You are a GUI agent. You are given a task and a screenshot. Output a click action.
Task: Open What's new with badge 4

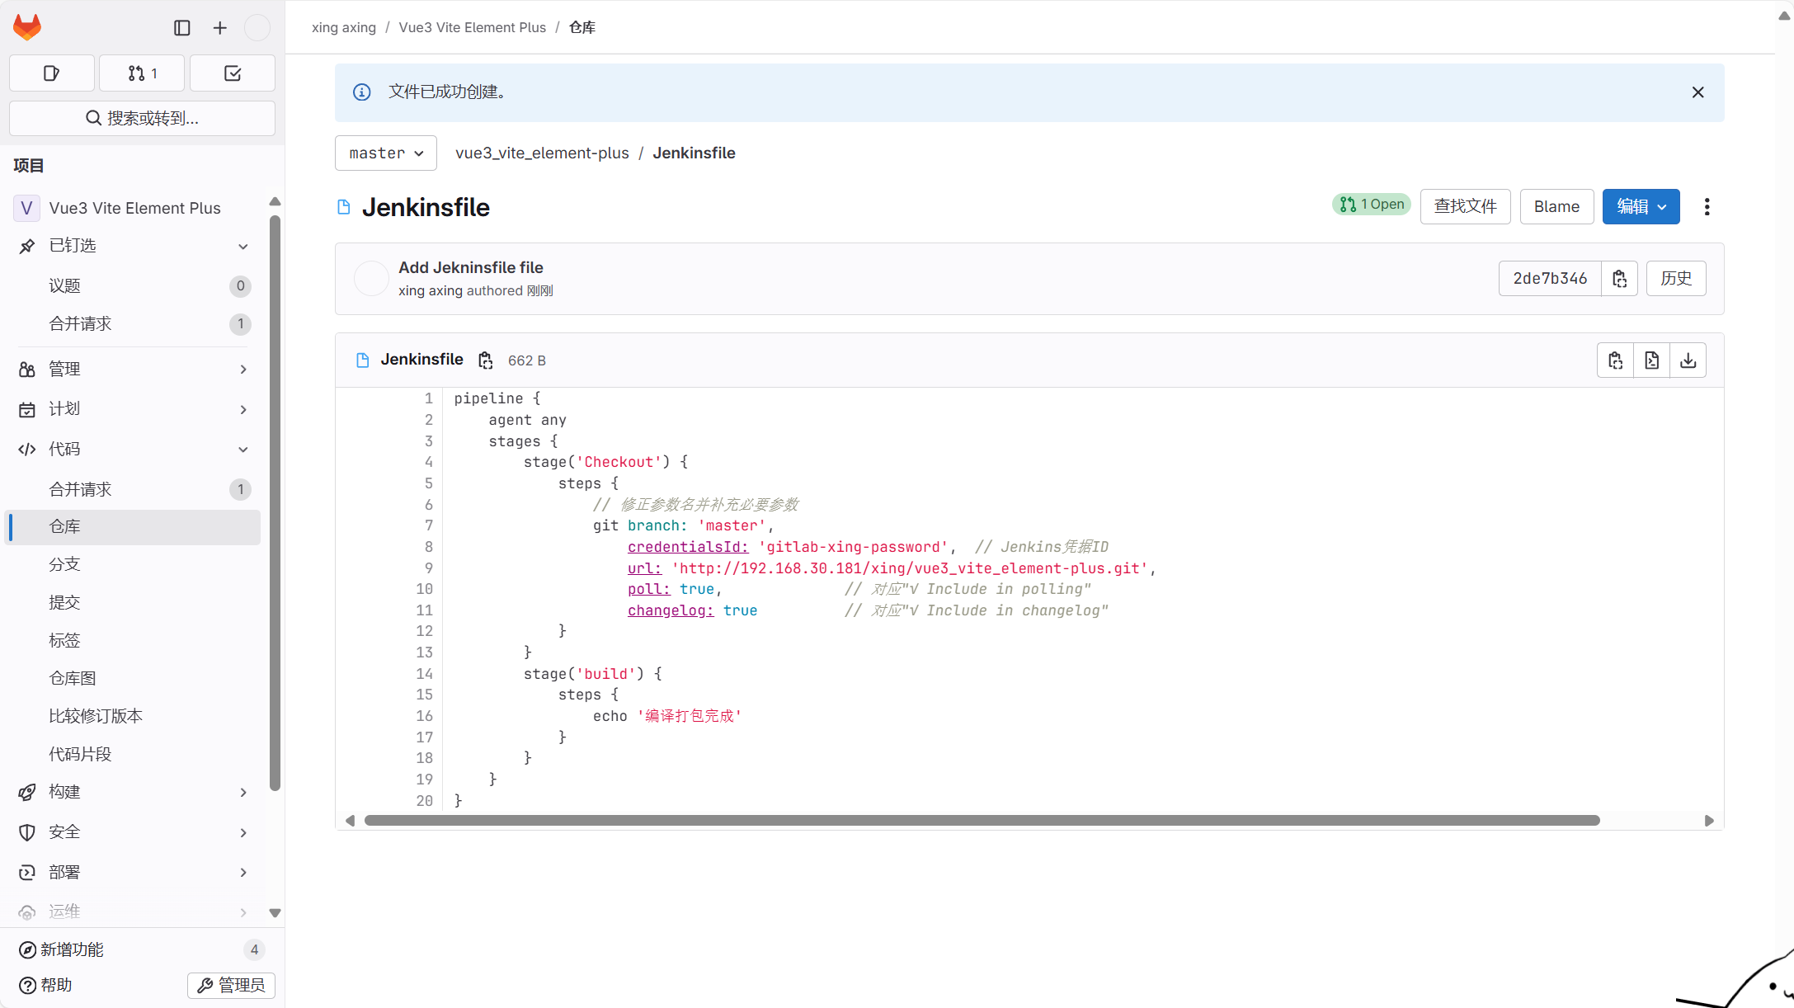coord(140,950)
